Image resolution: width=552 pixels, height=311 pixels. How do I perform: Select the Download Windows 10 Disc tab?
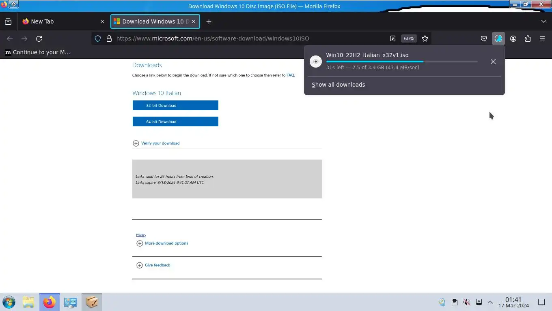coord(155,21)
